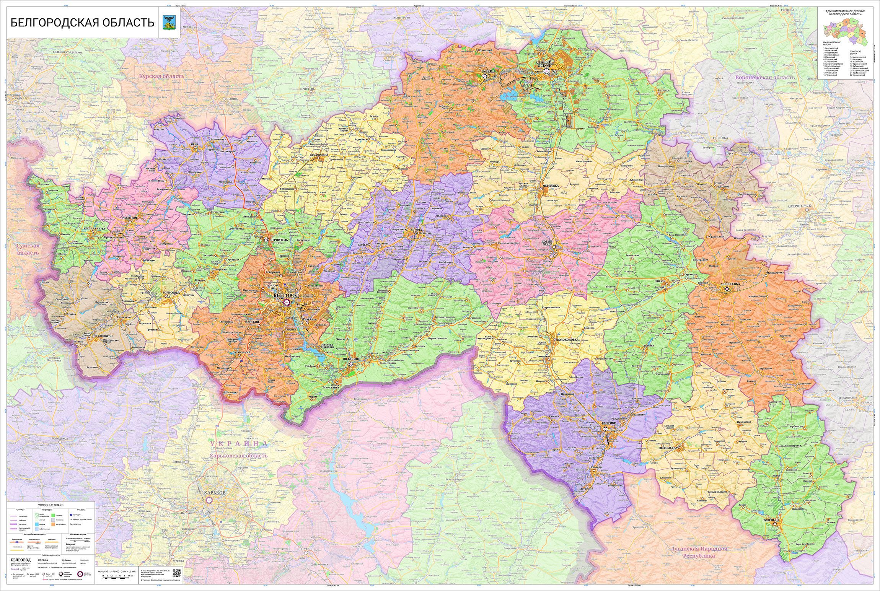Image resolution: width=880 pixels, height=591 pixels.
Task: Click the QR code near the scale bar
Action: tap(176, 573)
